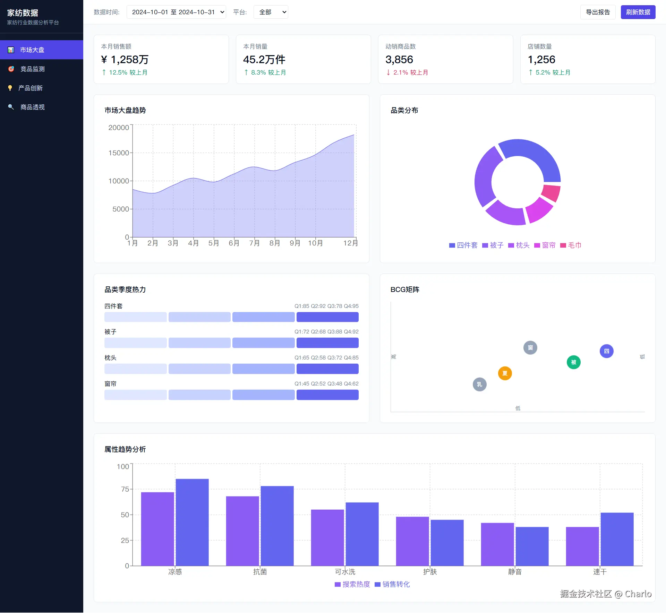Click the orange 夏 bubble in BCG matrix
Image resolution: width=666 pixels, height=613 pixels.
505,373
